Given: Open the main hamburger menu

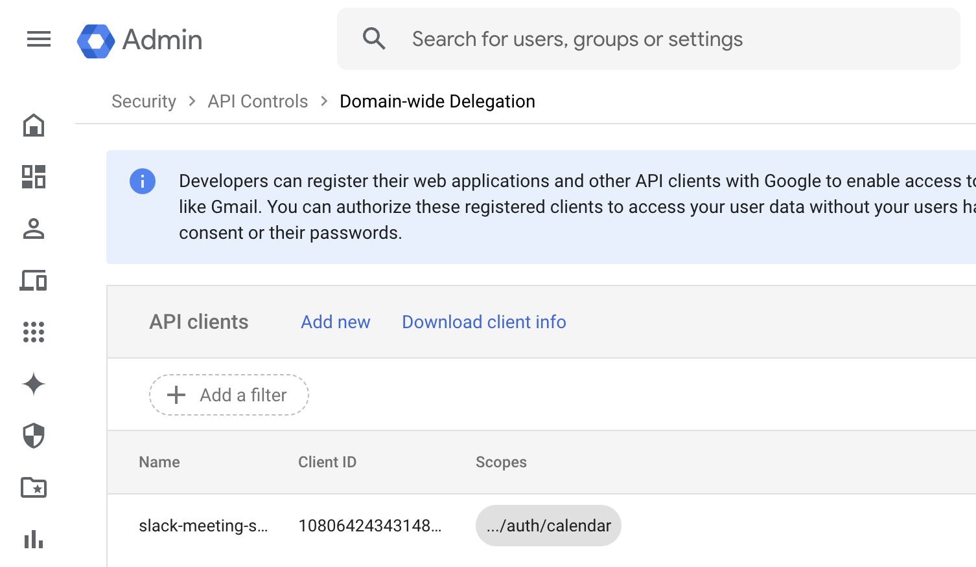Looking at the screenshot, I should point(39,39).
